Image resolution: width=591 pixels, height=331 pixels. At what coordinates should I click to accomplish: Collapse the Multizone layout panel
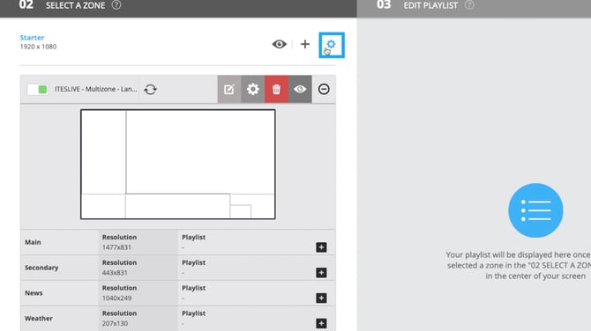[x=324, y=89]
